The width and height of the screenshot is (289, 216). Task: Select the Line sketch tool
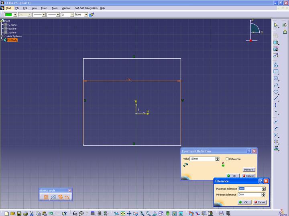tap(276, 98)
